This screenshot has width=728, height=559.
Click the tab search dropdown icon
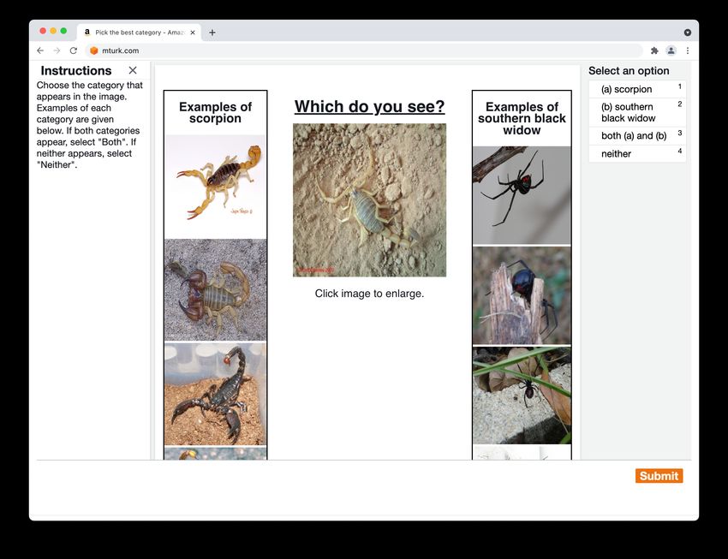click(x=688, y=33)
